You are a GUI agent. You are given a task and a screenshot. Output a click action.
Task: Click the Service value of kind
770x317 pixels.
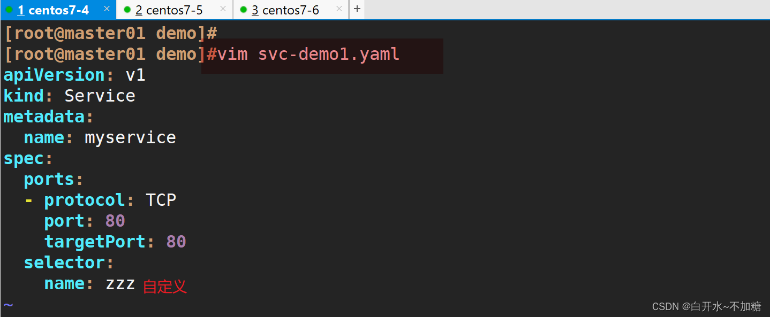(100, 96)
